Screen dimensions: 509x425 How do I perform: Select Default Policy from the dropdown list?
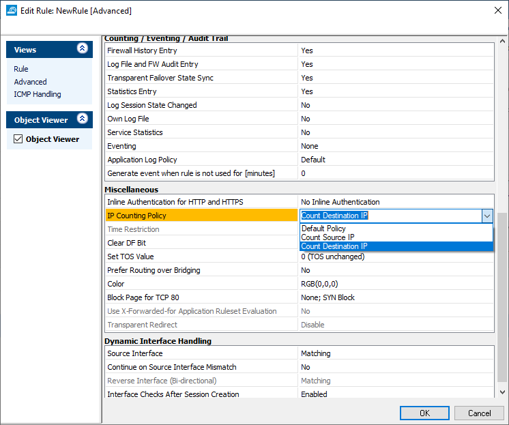click(x=396, y=229)
